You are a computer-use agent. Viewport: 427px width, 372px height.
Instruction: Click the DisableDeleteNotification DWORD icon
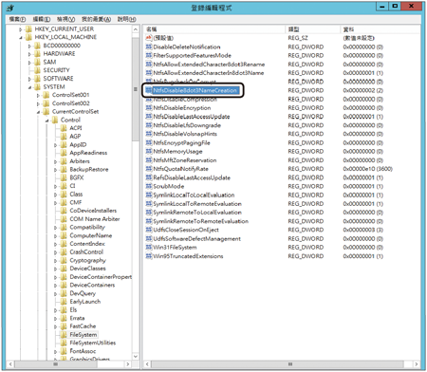click(x=149, y=46)
